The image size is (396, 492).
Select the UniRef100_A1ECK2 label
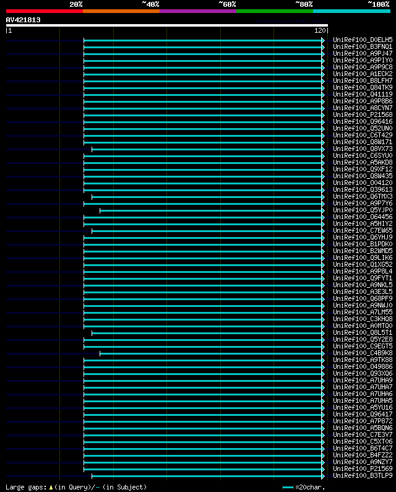pos(363,74)
